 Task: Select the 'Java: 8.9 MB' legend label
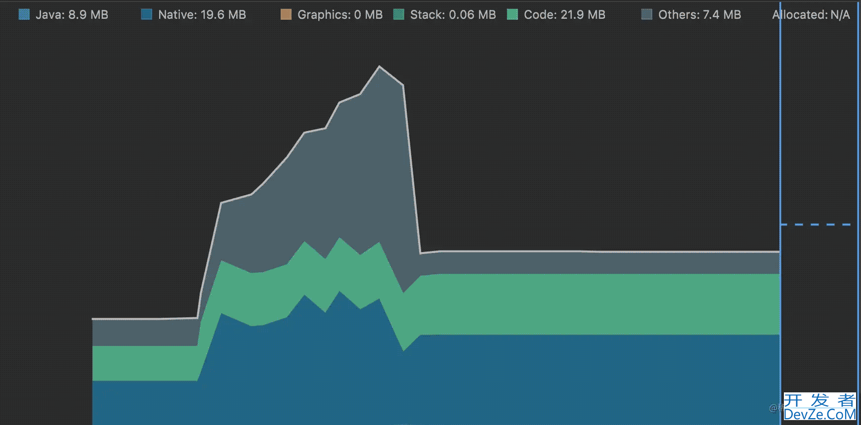(x=72, y=15)
